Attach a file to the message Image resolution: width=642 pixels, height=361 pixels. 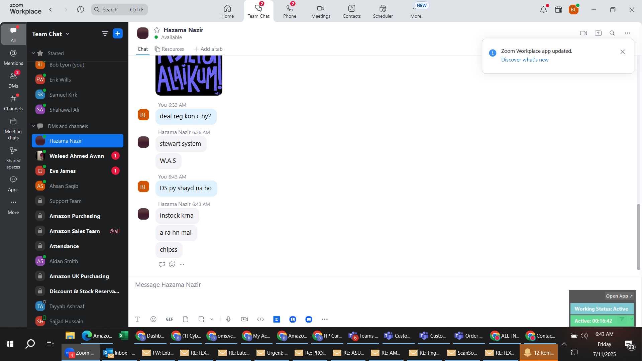186,319
